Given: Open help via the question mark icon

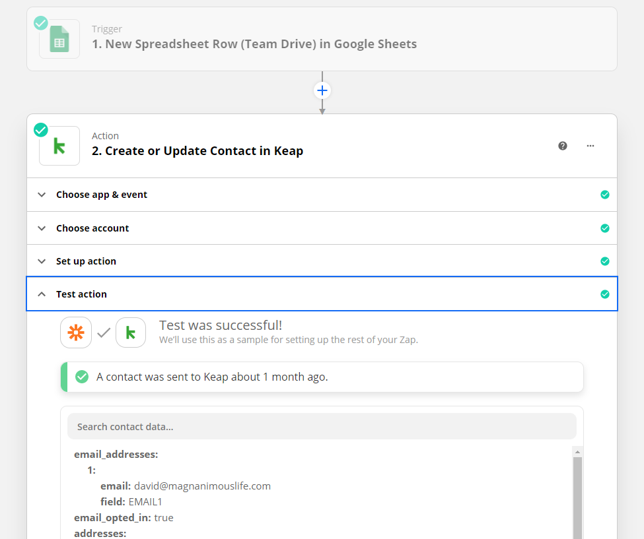Looking at the screenshot, I should click(x=563, y=146).
